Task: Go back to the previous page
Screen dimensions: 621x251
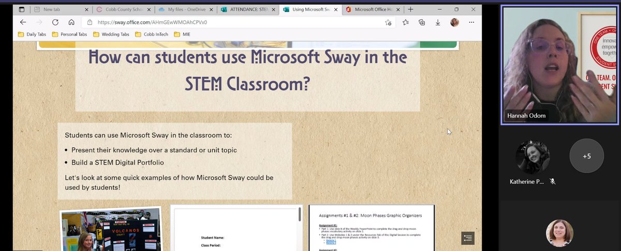Action: coord(23,22)
